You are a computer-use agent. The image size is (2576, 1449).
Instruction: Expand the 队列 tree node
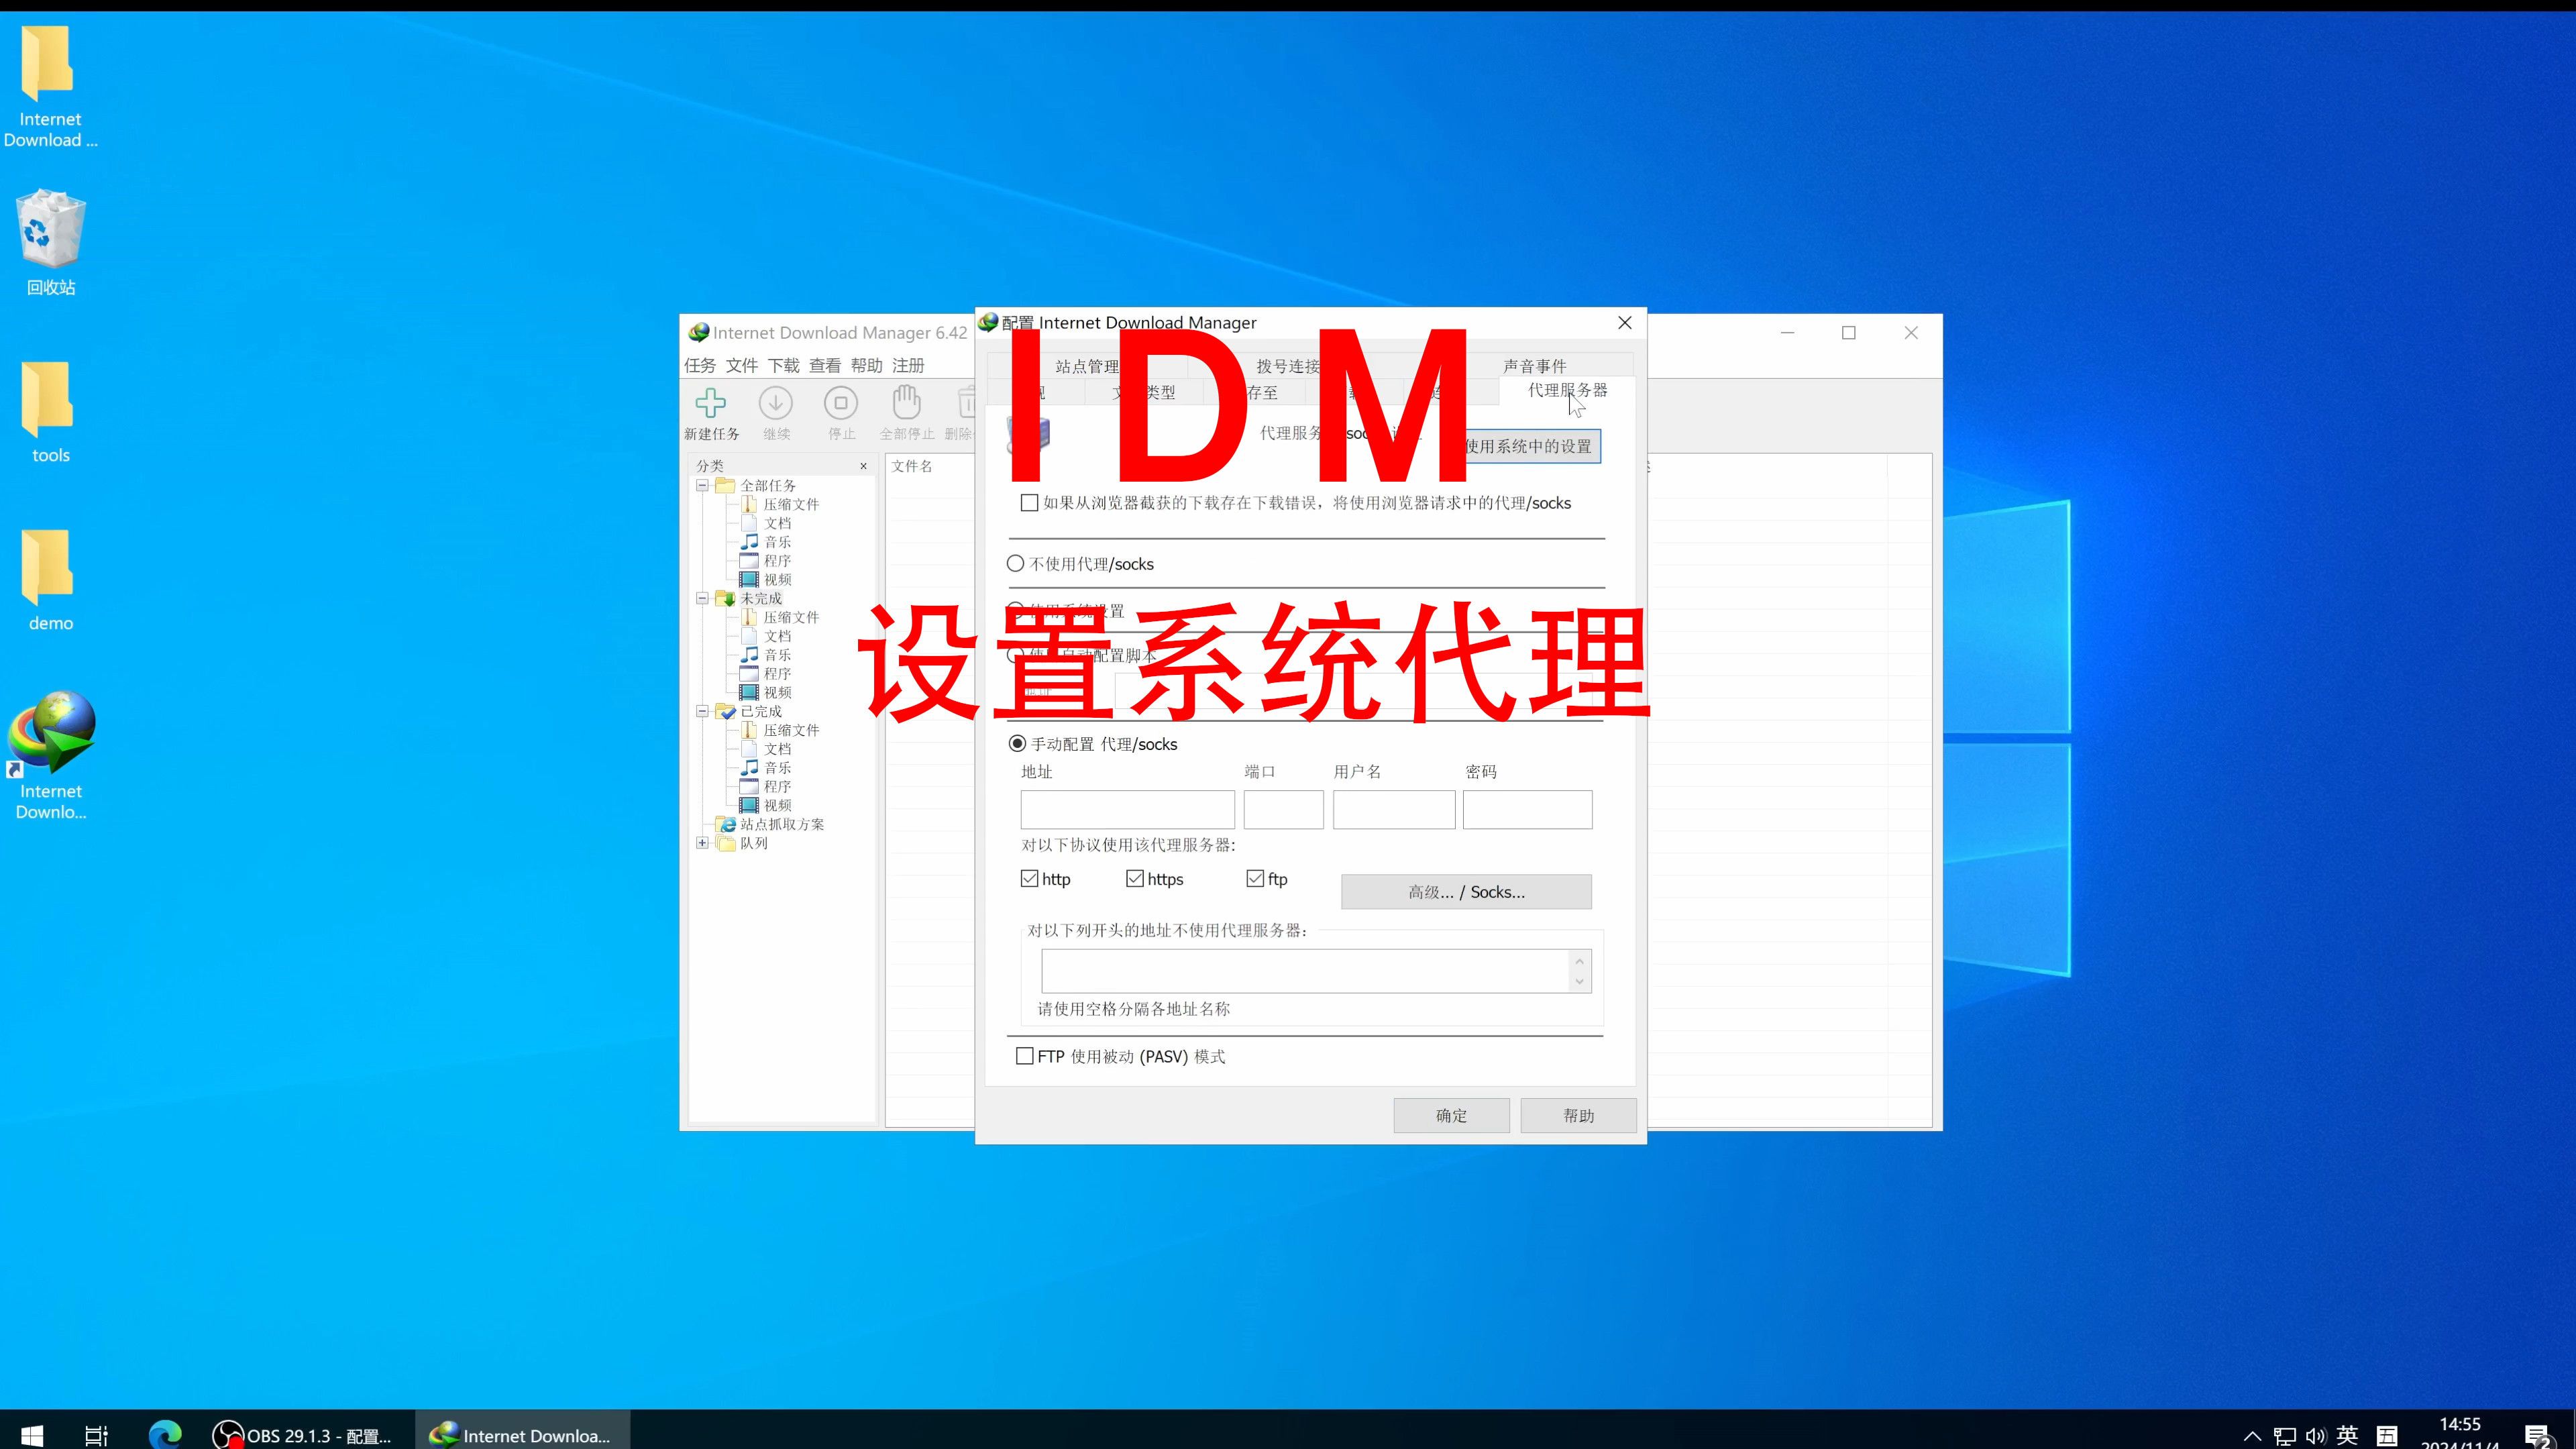(703, 843)
